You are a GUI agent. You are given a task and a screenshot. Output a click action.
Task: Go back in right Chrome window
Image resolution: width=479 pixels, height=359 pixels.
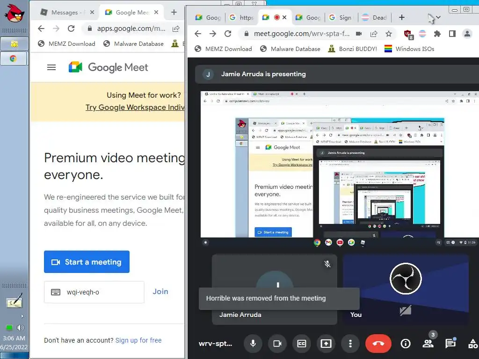click(x=198, y=34)
